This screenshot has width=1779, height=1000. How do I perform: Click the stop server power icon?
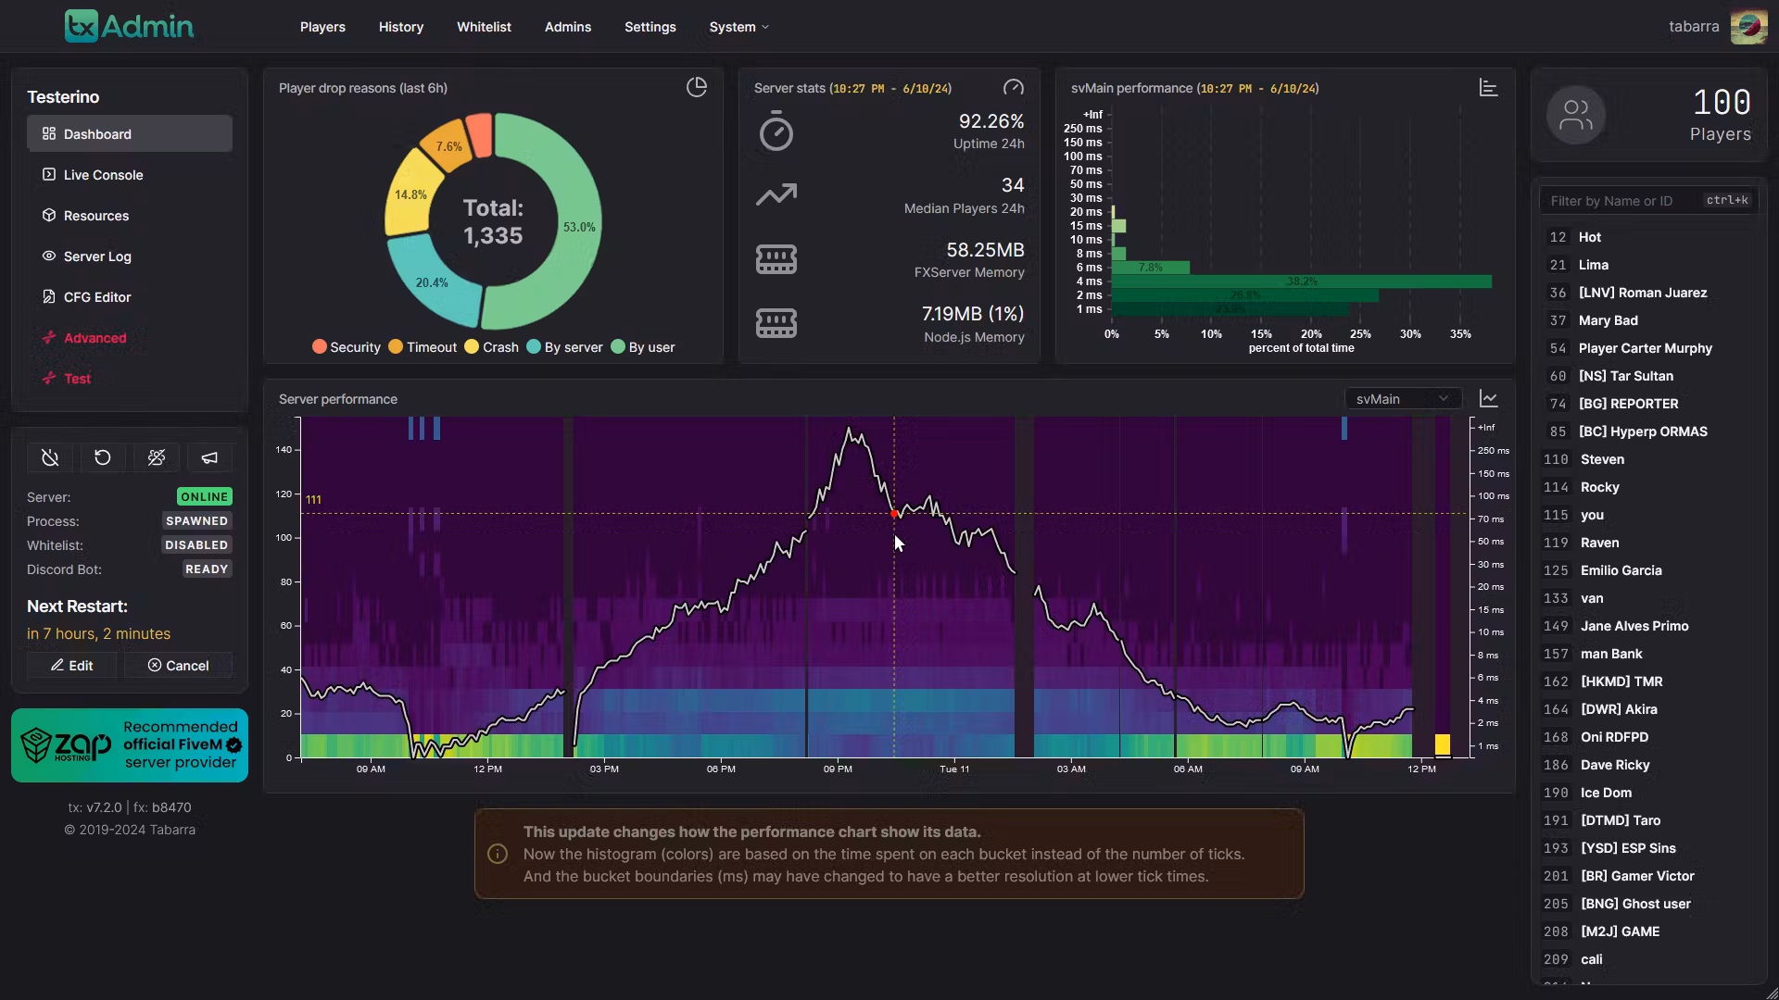pos(50,457)
